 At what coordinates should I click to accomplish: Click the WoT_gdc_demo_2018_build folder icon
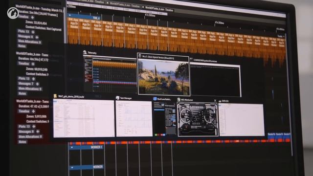tap(55, 96)
